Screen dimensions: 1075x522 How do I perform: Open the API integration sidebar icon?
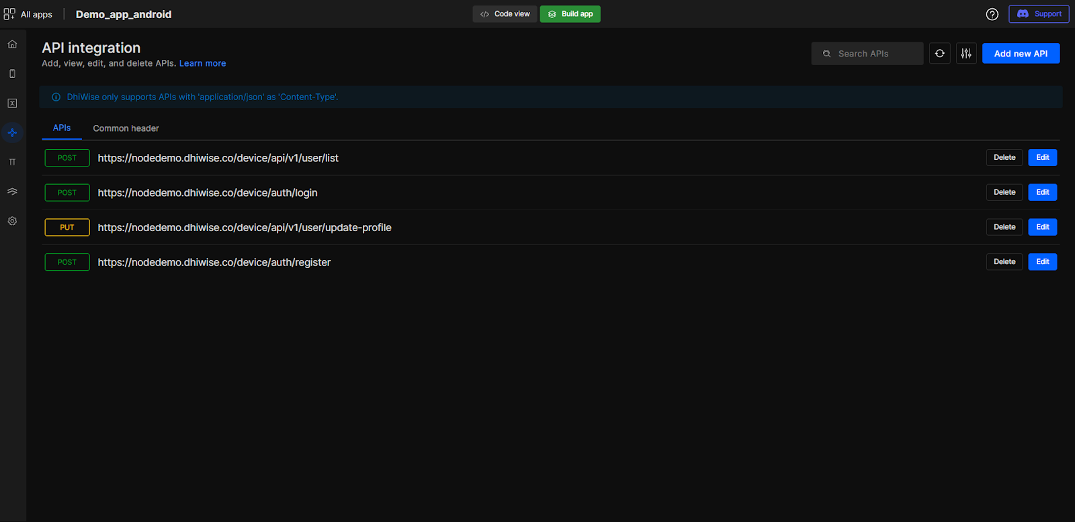click(x=12, y=133)
